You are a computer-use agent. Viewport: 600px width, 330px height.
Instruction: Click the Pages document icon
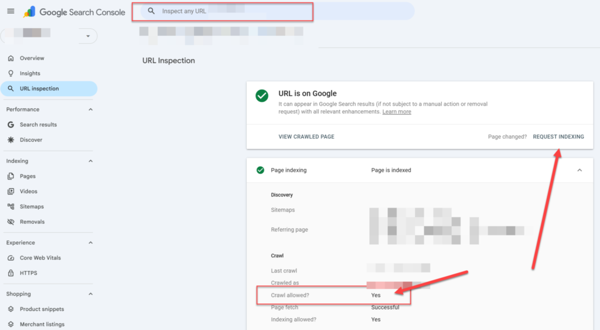[11, 176]
